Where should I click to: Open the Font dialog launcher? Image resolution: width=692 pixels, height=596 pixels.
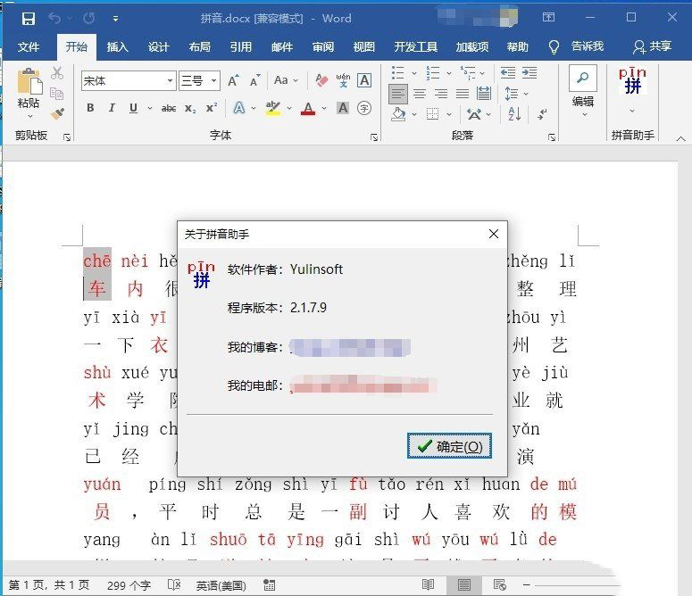coord(374,137)
